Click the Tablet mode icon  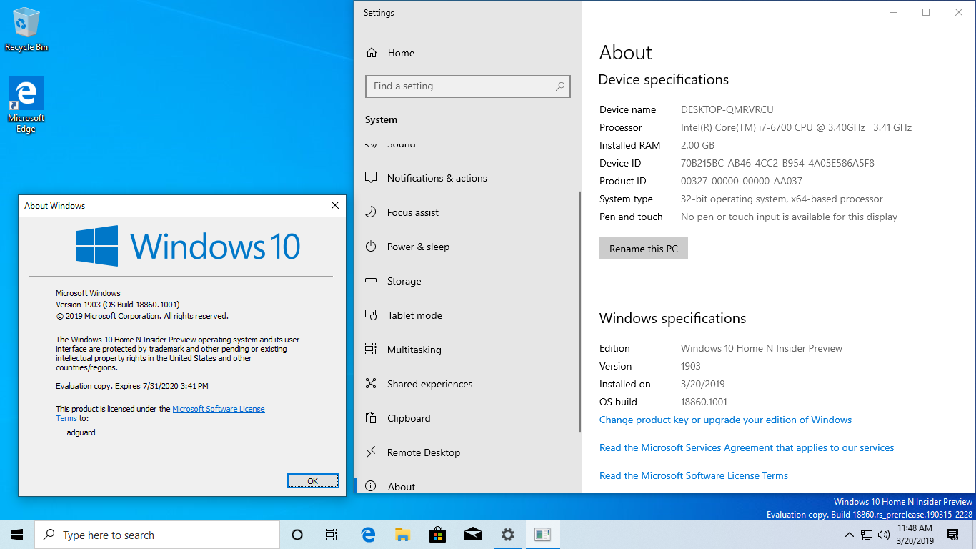(371, 315)
